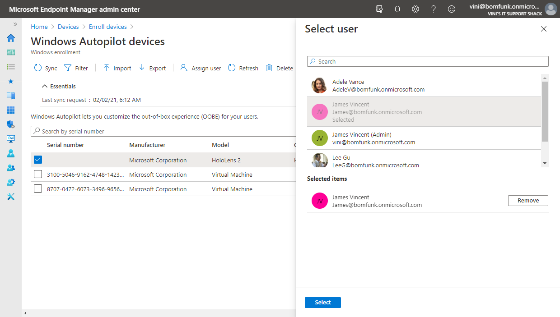Click user list scrollbar down arrow
Image resolution: width=560 pixels, height=317 pixels.
545,163
